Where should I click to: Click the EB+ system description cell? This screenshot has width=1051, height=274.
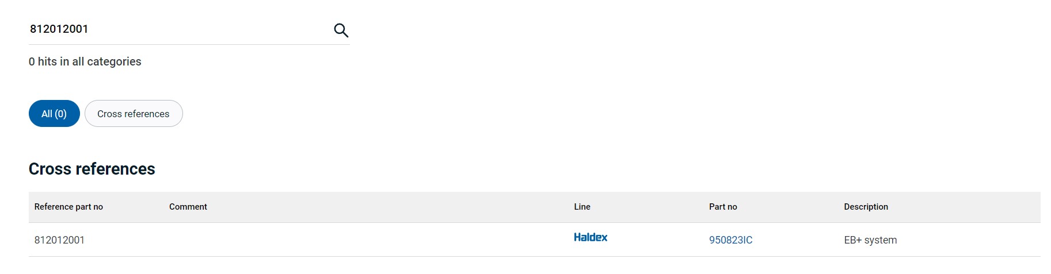(x=870, y=240)
